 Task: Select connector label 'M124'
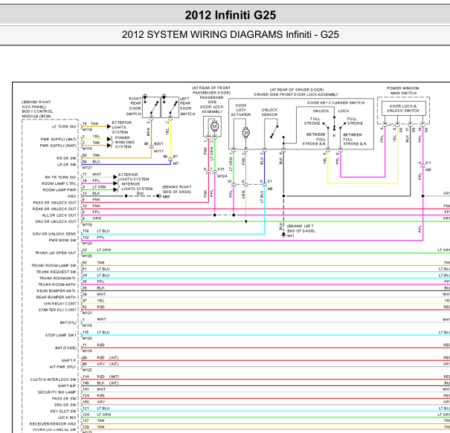tap(222, 176)
